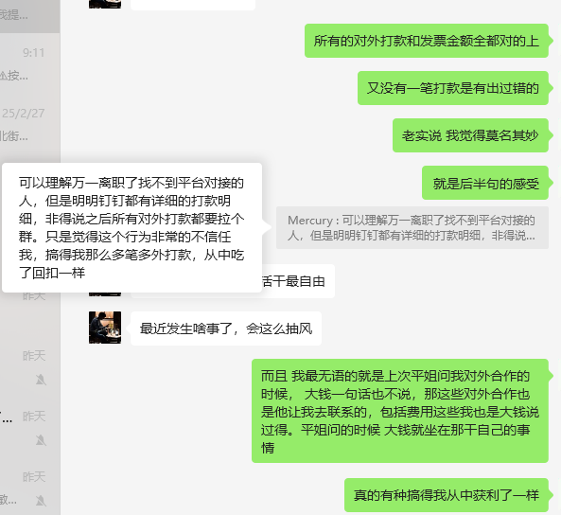Click the long message starting 而且 我最无语的
This screenshot has height=515, width=561.
tap(400, 411)
